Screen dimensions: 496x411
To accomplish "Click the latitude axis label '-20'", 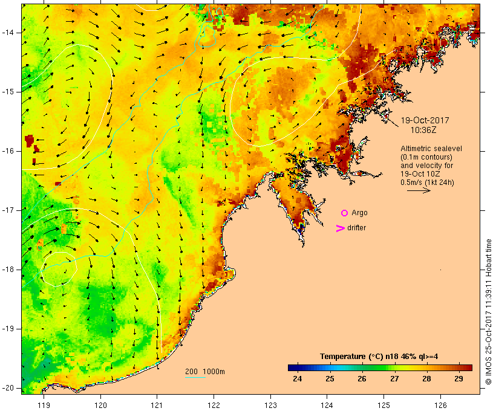I will tap(7, 388).
